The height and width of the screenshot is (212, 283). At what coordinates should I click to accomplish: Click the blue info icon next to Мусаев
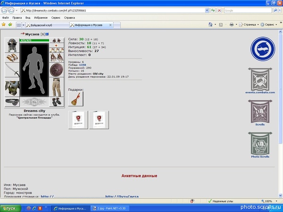[47, 34]
